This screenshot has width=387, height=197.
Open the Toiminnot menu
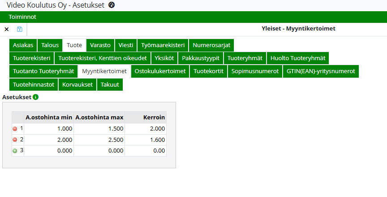[22, 17]
